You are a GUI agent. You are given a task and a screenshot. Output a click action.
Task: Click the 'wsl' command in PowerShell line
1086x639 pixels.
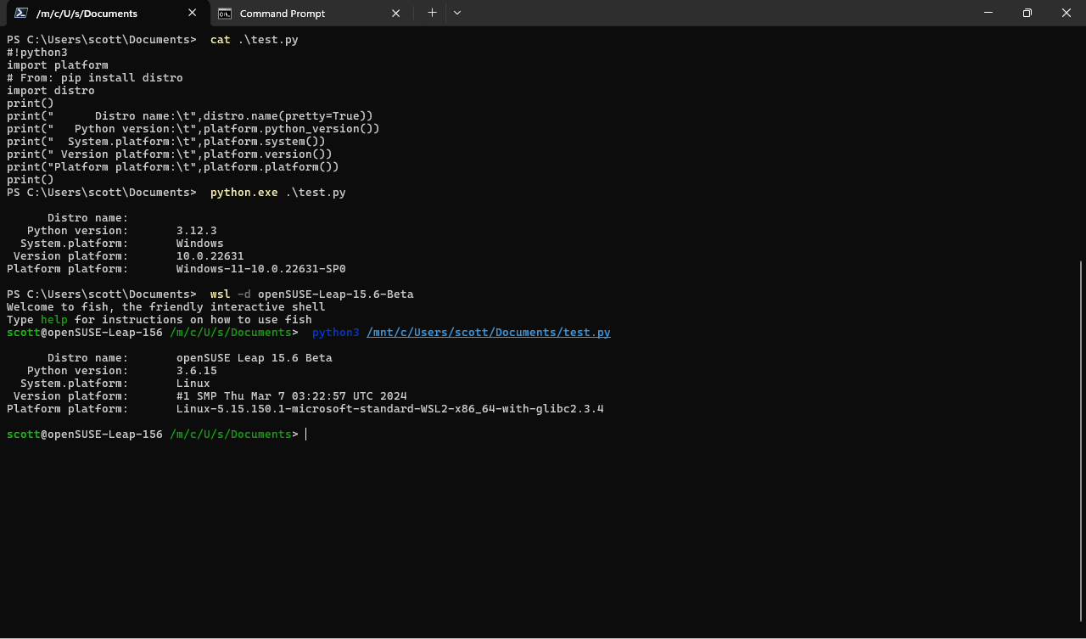(x=221, y=294)
